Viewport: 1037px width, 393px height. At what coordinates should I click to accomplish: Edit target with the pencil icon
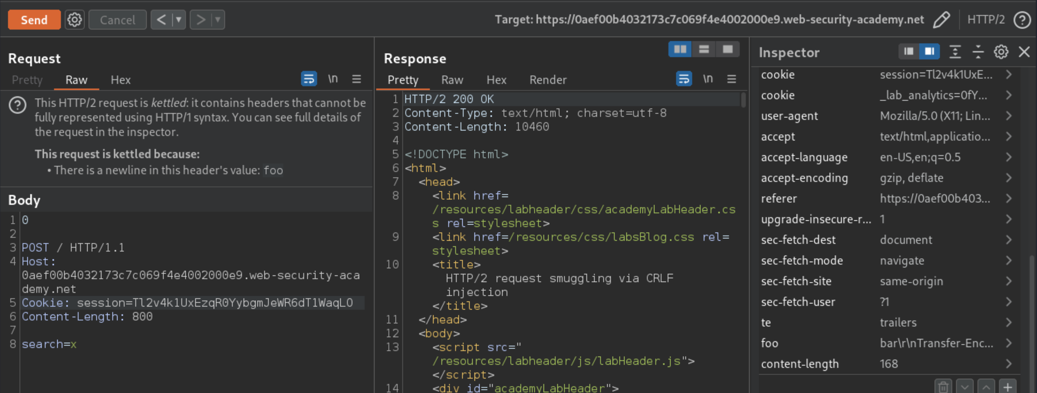point(941,20)
